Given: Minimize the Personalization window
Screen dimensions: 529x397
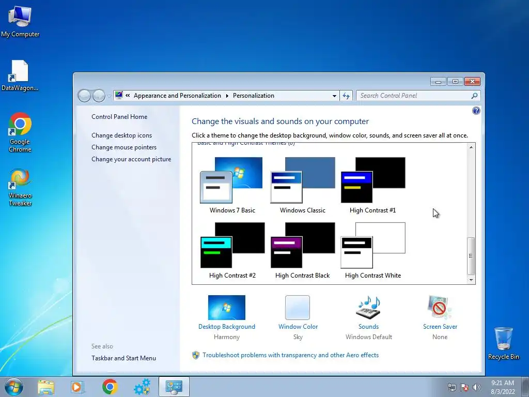Looking at the screenshot, I should pos(438,82).
